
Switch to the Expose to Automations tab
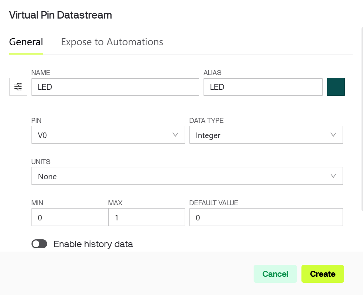(x=112, y=42)
